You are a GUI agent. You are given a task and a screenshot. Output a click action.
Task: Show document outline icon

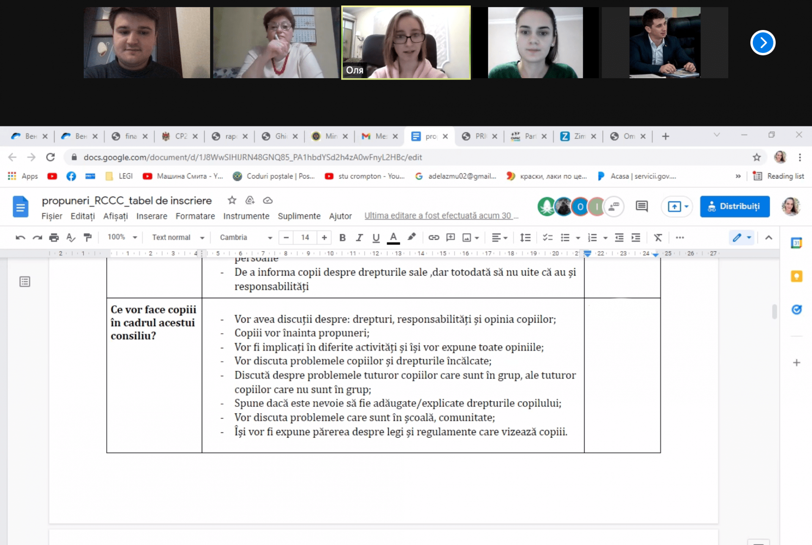point(25,282)
